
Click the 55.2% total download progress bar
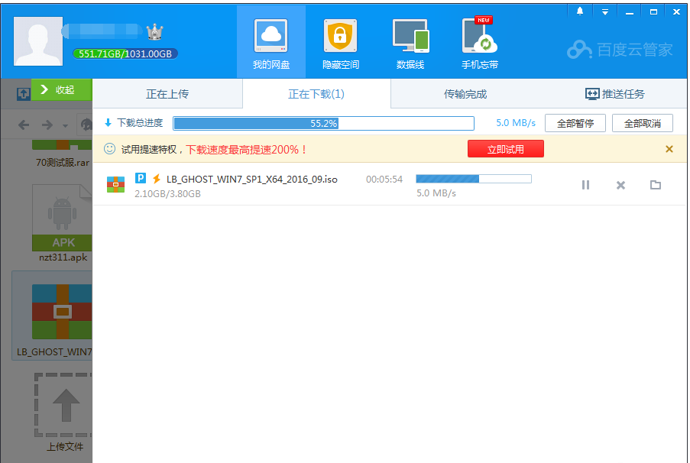click(x=324, y=123)
